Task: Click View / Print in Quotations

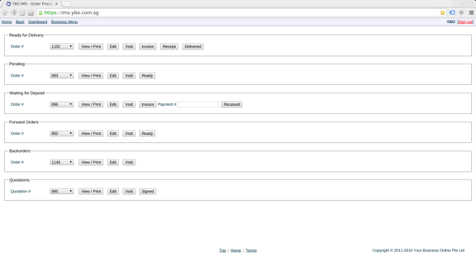Action: (91, 191)
